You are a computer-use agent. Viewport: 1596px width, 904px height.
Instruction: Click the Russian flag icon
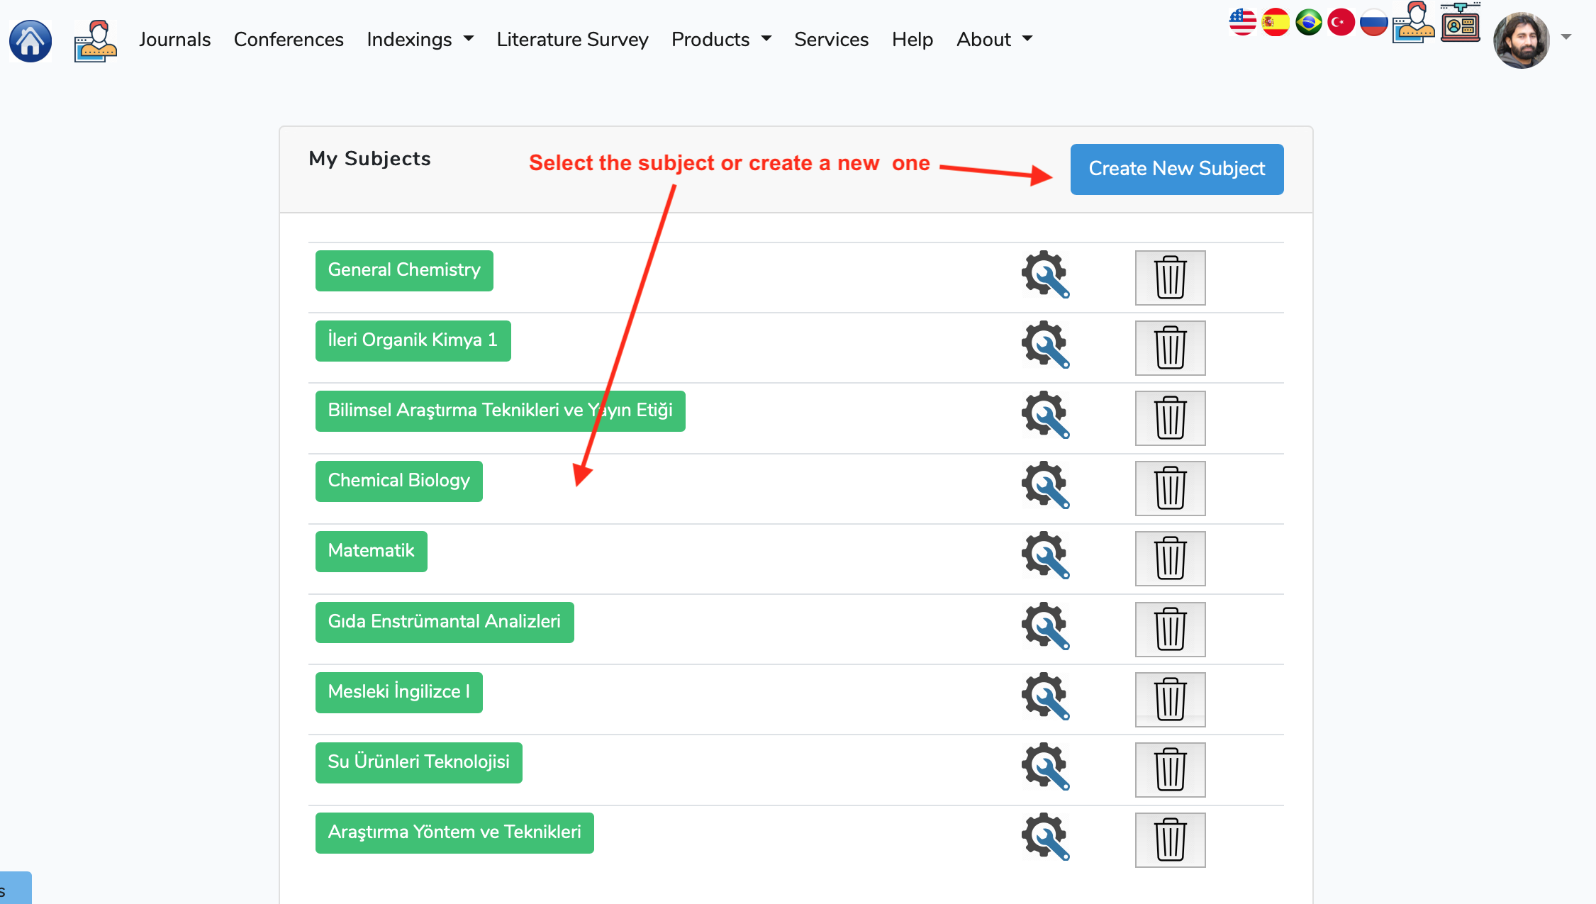[1373, 22]
